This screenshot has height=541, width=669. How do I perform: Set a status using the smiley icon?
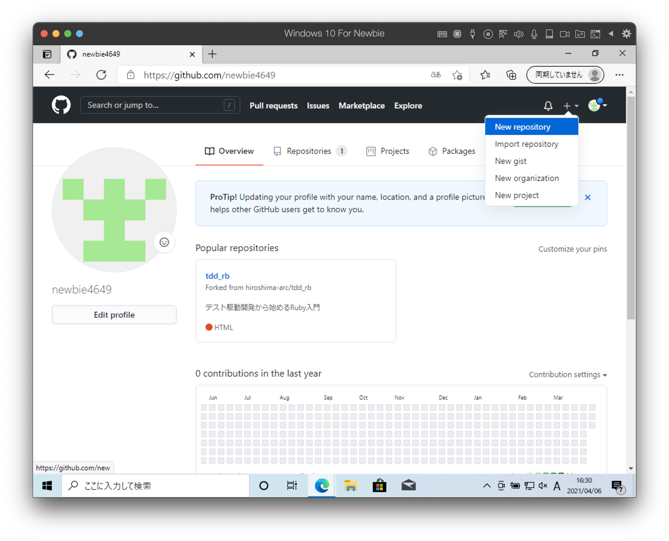[164, 242]
